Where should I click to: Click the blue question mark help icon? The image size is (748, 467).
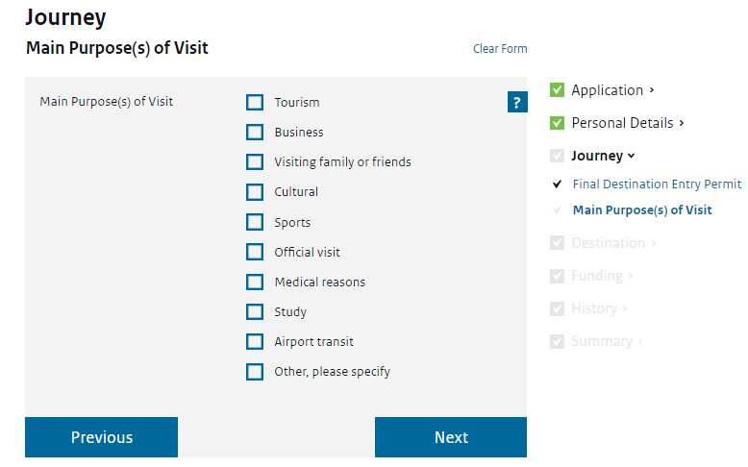[517, 103]
